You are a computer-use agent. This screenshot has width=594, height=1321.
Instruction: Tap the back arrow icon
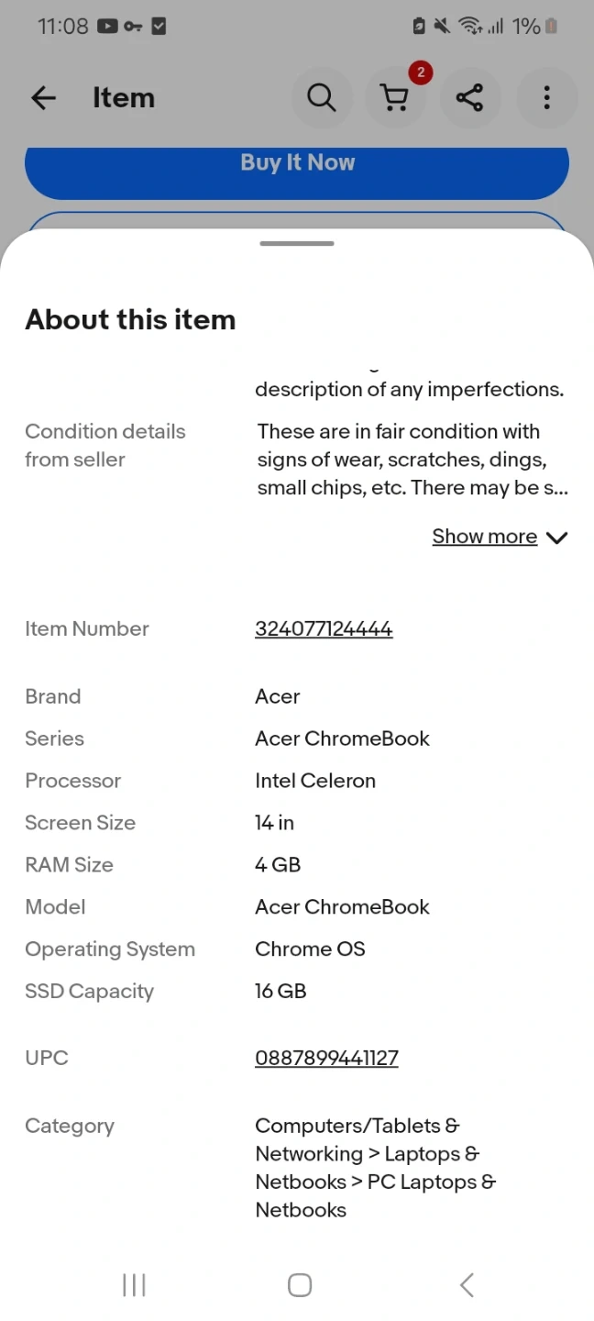click(43, 98)
